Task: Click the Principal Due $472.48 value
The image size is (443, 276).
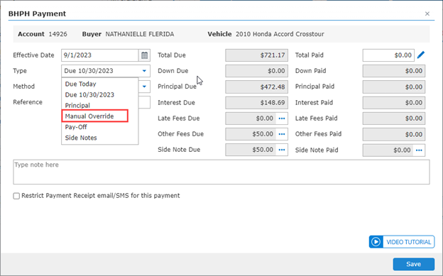Action: [x=256, y=87]
